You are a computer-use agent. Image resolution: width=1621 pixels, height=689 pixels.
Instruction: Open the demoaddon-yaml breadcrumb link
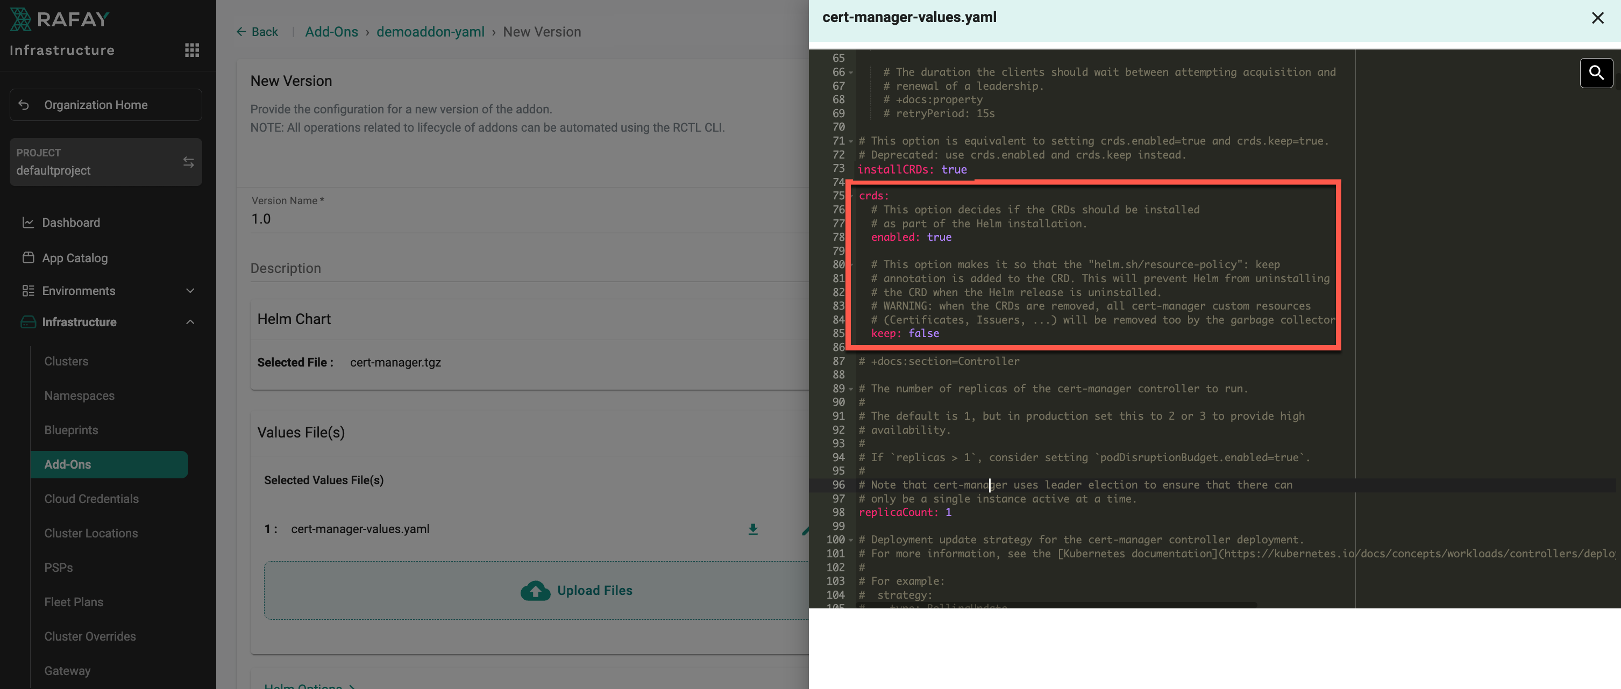click(x=430, y=32)
